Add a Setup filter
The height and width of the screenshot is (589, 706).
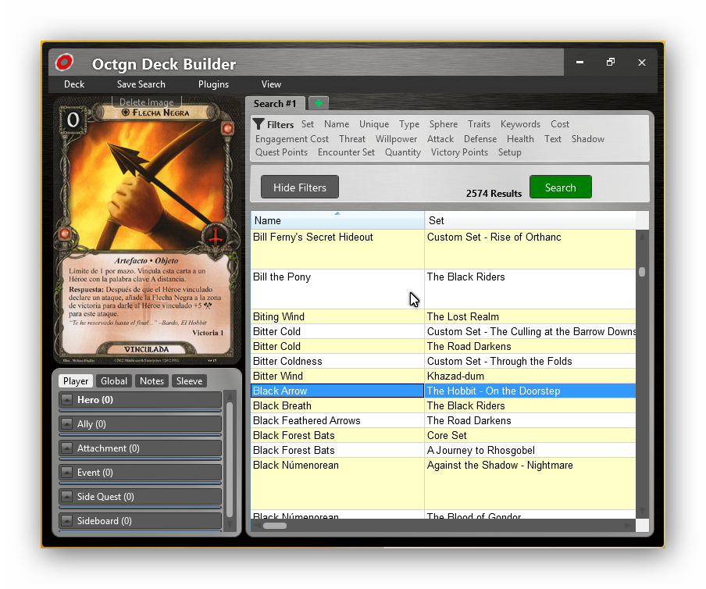[x=510, y=152]
